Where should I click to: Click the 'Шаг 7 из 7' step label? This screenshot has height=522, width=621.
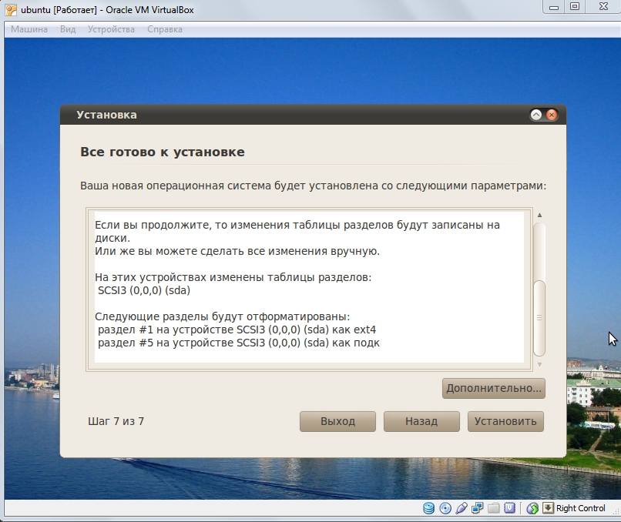pyautogui.click(x=116, y=421)
